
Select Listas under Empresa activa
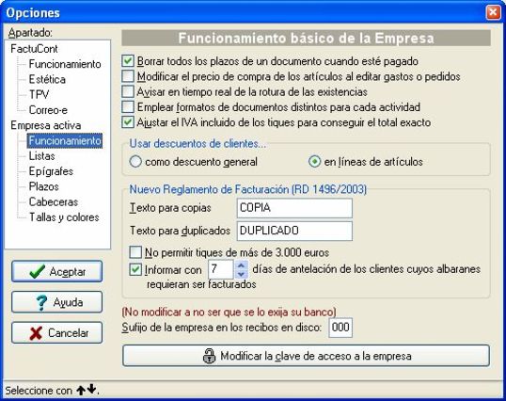[42, 156]
